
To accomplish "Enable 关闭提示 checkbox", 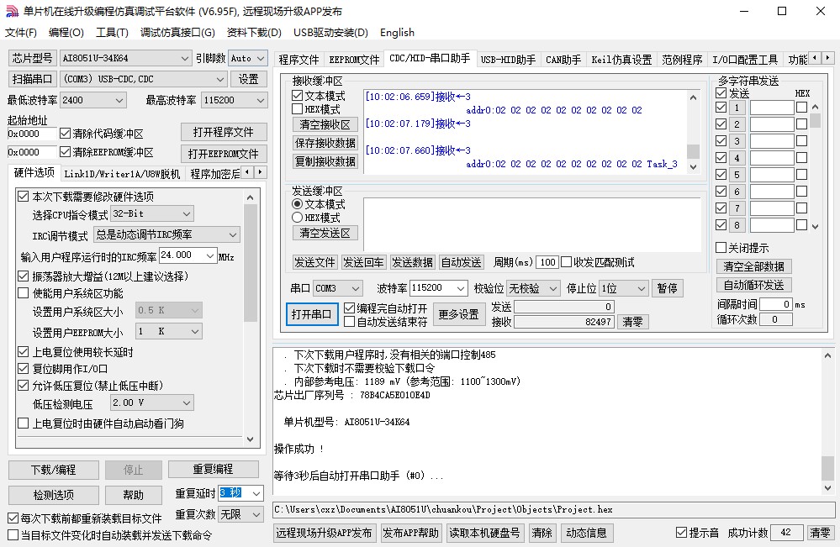I will pyautogui.click(x=721, y=248).
